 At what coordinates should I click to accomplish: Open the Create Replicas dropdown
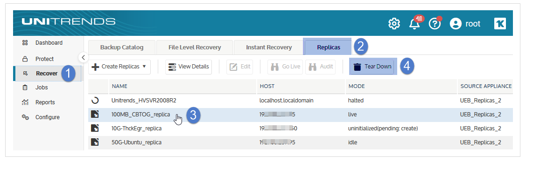[119, 67]
